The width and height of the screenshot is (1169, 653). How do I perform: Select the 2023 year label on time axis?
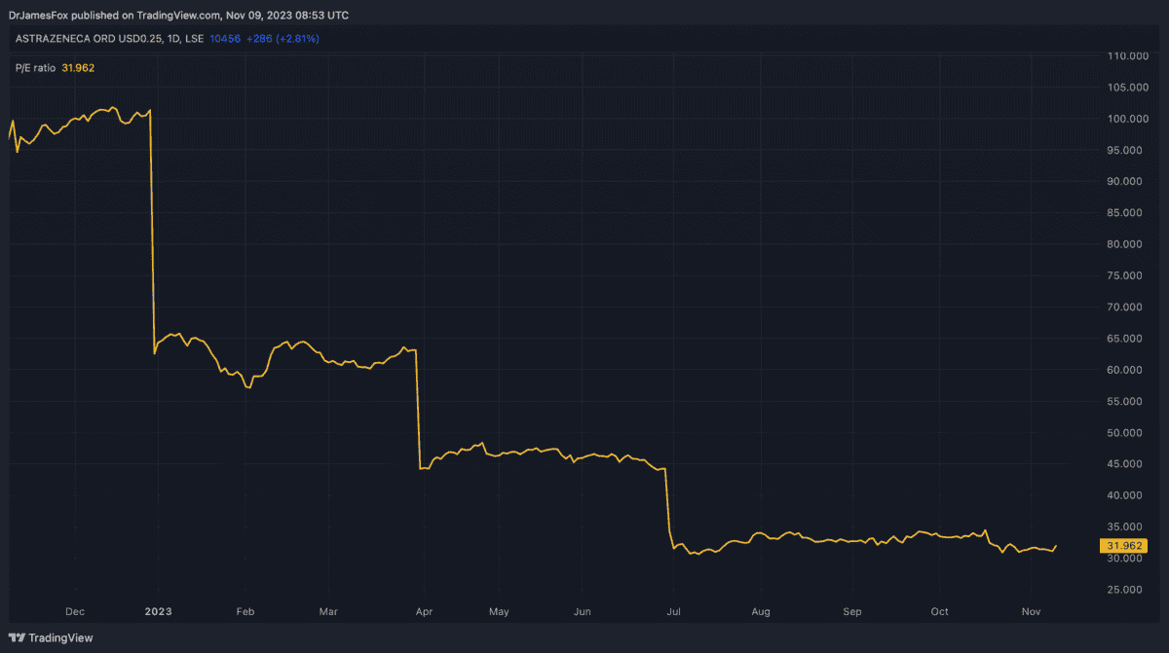pos(158,612)
